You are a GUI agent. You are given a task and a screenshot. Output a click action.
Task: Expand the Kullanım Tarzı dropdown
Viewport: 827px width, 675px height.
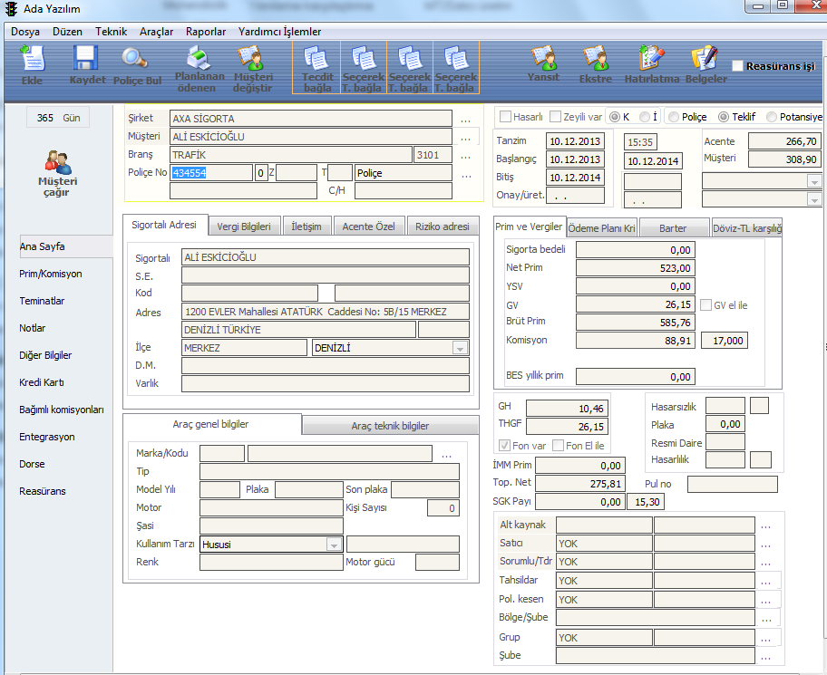coord(333,545)
